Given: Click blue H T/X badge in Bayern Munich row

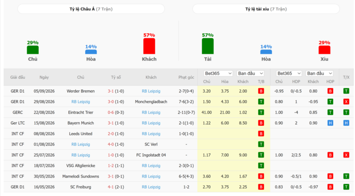Looking at the screenshot, I should (x=346, y=123).
